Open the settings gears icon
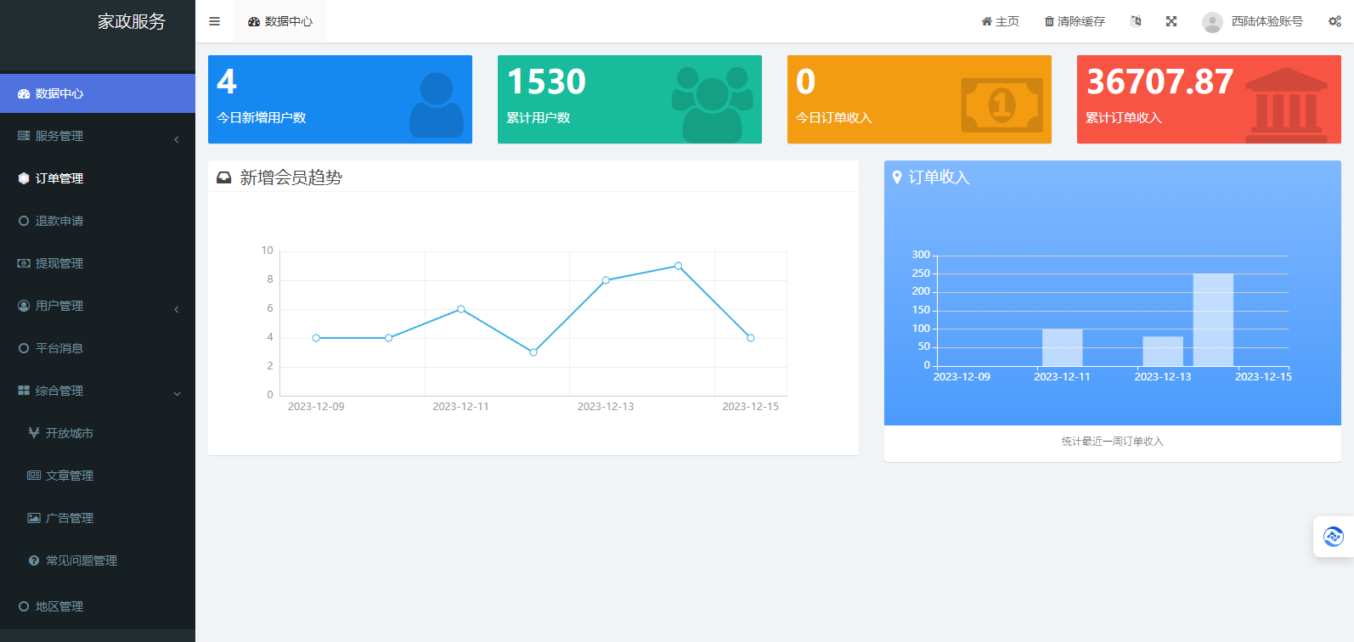 (1334, 21)
